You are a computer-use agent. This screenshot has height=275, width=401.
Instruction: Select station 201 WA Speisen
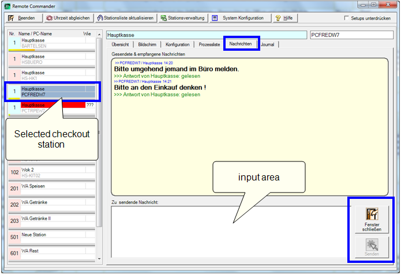tap(52, 189)
